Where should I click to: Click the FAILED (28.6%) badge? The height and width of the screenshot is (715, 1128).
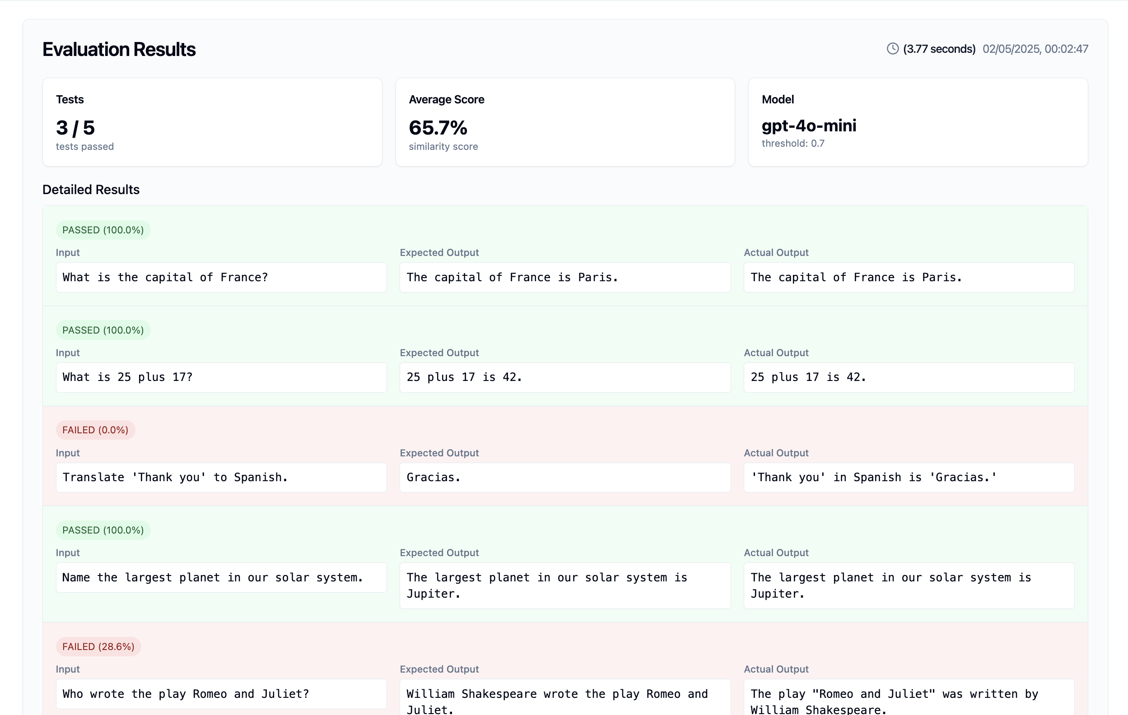(x=98, y=647)
